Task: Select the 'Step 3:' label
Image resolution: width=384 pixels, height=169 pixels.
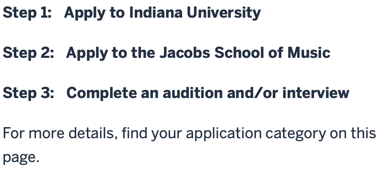Action: pos(28,93)
